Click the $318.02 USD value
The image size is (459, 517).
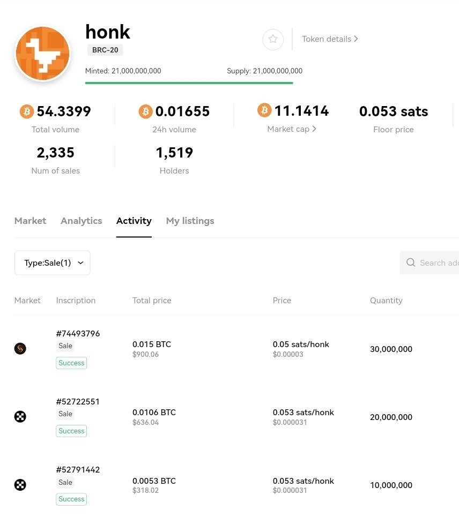click(x=145, y=491)
